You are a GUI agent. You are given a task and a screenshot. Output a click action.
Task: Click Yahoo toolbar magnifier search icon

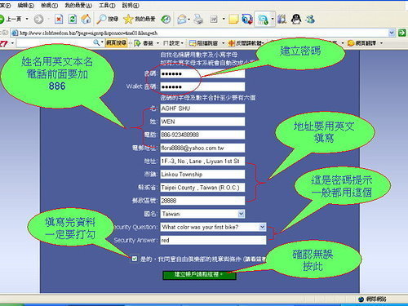[96, 42]
